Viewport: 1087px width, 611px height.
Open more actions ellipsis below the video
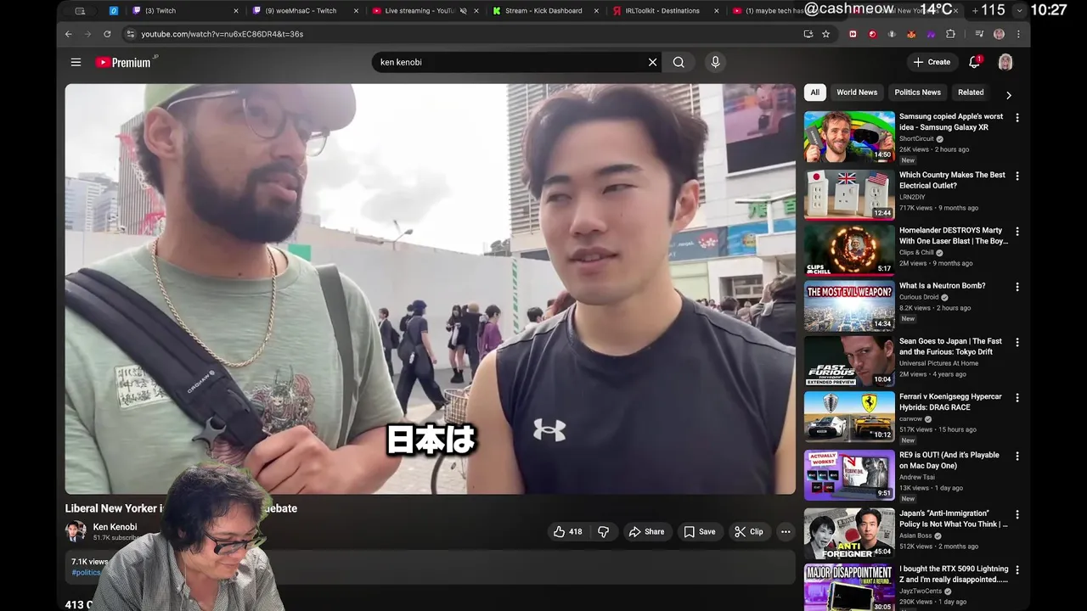click(786, 532)
